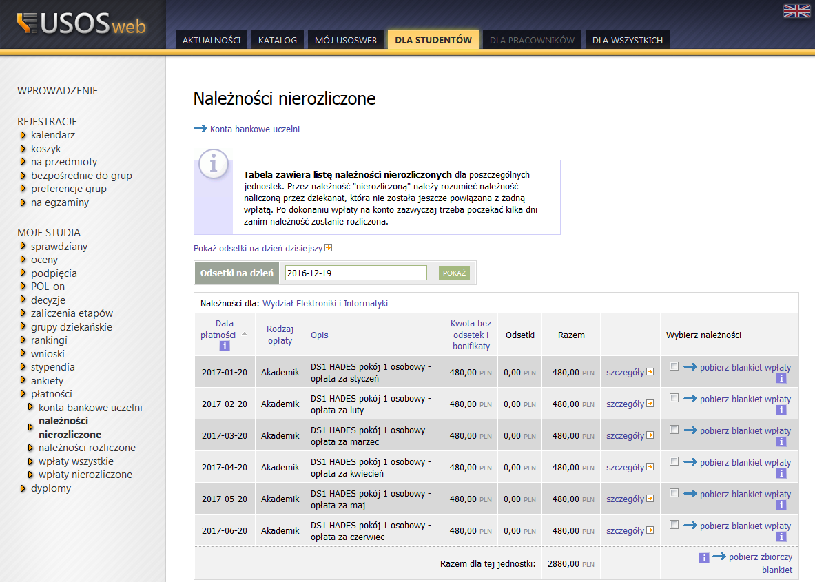The width and height of the screenshot is (815, 582).
Task: Click sort arrow next to Data płatności
Action: coord(244,334)
